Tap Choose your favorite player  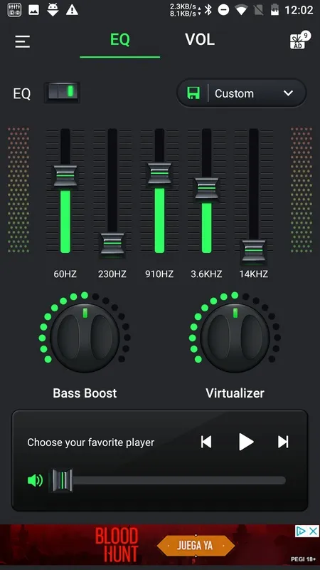click(x=91, y=442)
